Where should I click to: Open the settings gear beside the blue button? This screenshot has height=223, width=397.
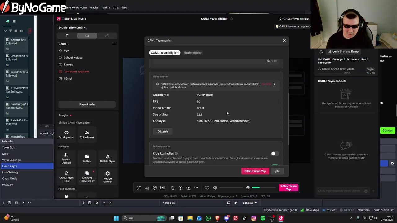point(392,163)
